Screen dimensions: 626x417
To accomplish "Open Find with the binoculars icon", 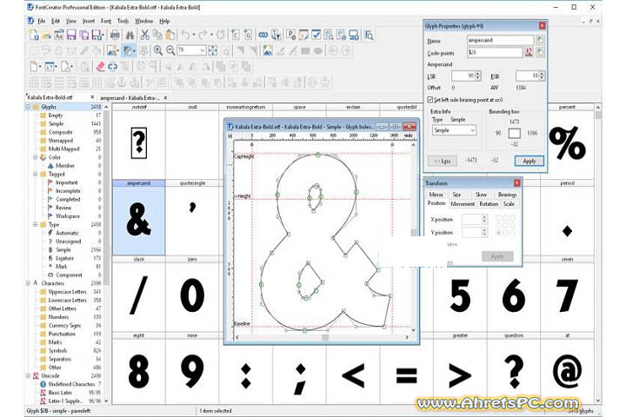I will [130, 35].
